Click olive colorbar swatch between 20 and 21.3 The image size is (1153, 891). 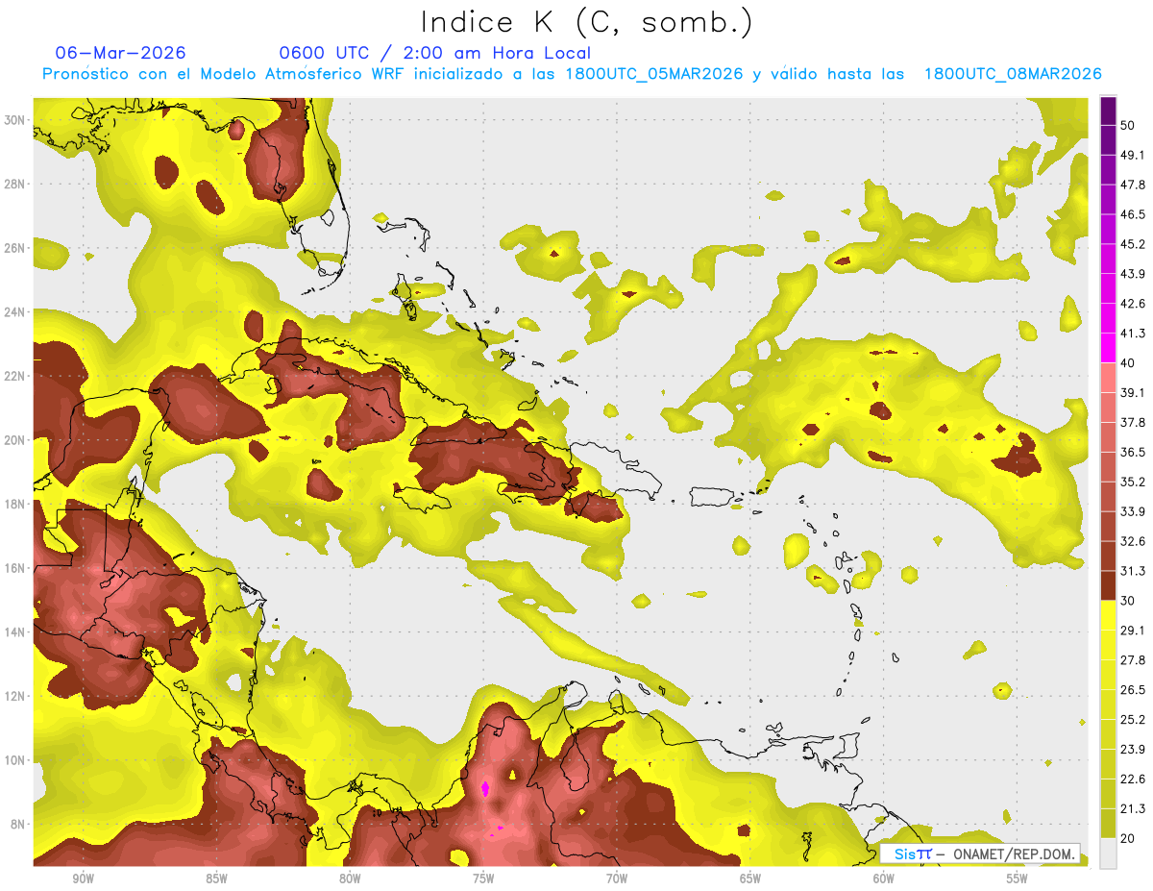coord(1108,824)
